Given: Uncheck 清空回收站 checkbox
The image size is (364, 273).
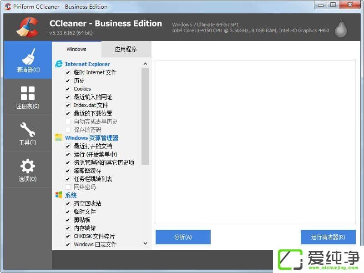Looking at the screenshot, I should tap(68, 203).
